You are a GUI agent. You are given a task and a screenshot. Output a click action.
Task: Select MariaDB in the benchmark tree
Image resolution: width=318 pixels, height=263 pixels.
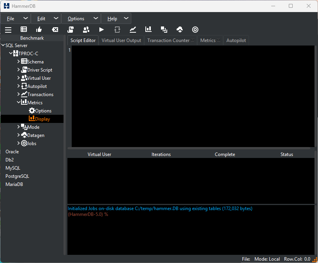14,184
